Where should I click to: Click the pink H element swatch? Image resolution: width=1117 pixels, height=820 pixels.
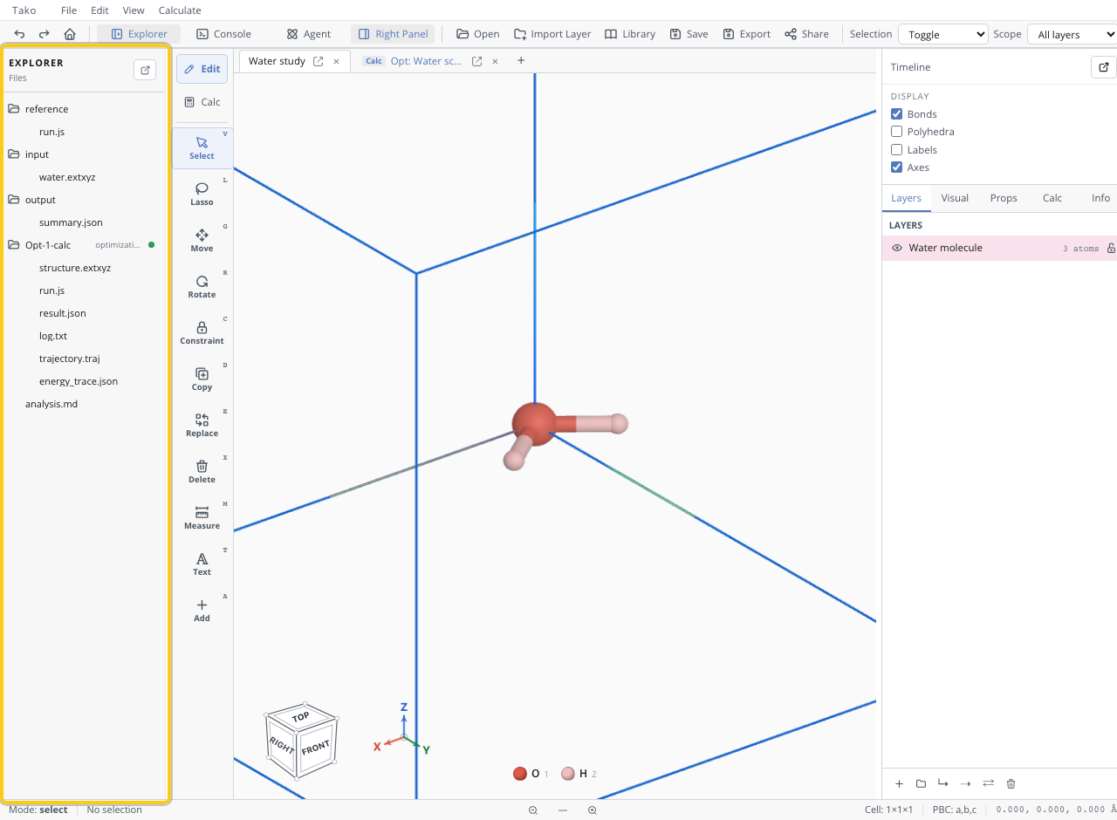coord(568,774)
